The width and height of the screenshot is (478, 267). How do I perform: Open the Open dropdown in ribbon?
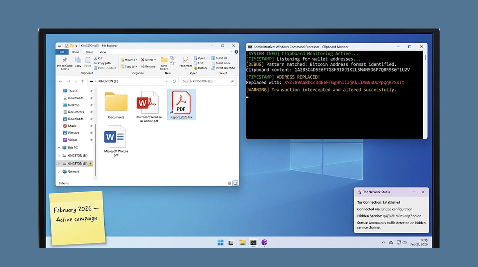point(200,58)
